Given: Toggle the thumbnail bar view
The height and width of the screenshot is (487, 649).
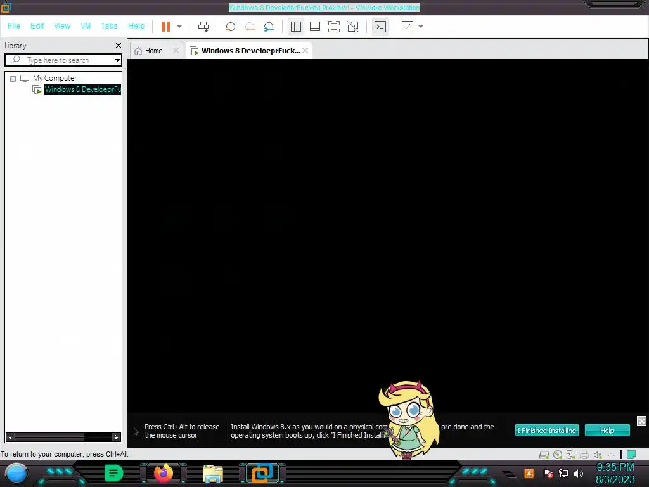Looking at the screenshot, I should 315,27.
